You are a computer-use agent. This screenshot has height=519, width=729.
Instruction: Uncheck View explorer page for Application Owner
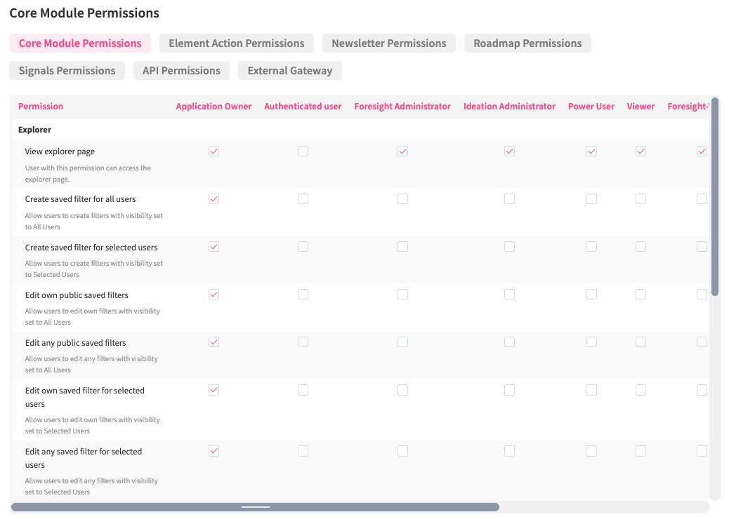214,151
